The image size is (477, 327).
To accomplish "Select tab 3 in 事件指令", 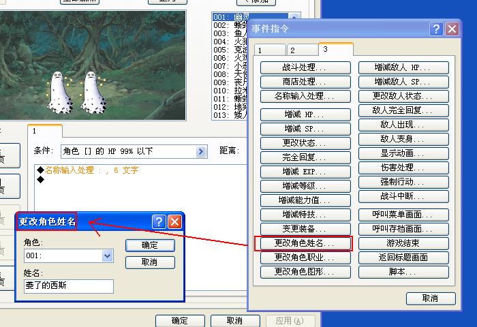I will coord(336,49).
